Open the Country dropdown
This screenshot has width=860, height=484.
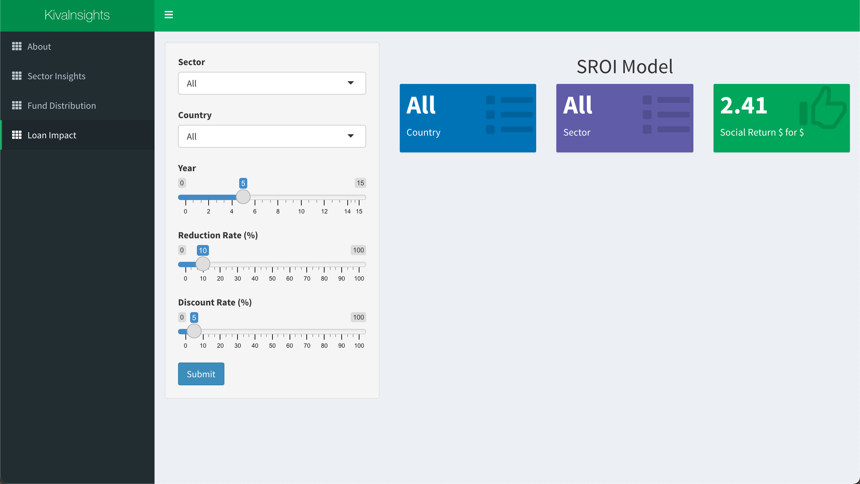click(x=272, y=136)
